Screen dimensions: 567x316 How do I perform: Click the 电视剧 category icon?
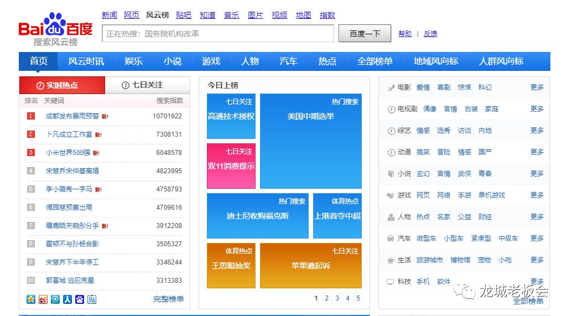(x=391, y=110)
